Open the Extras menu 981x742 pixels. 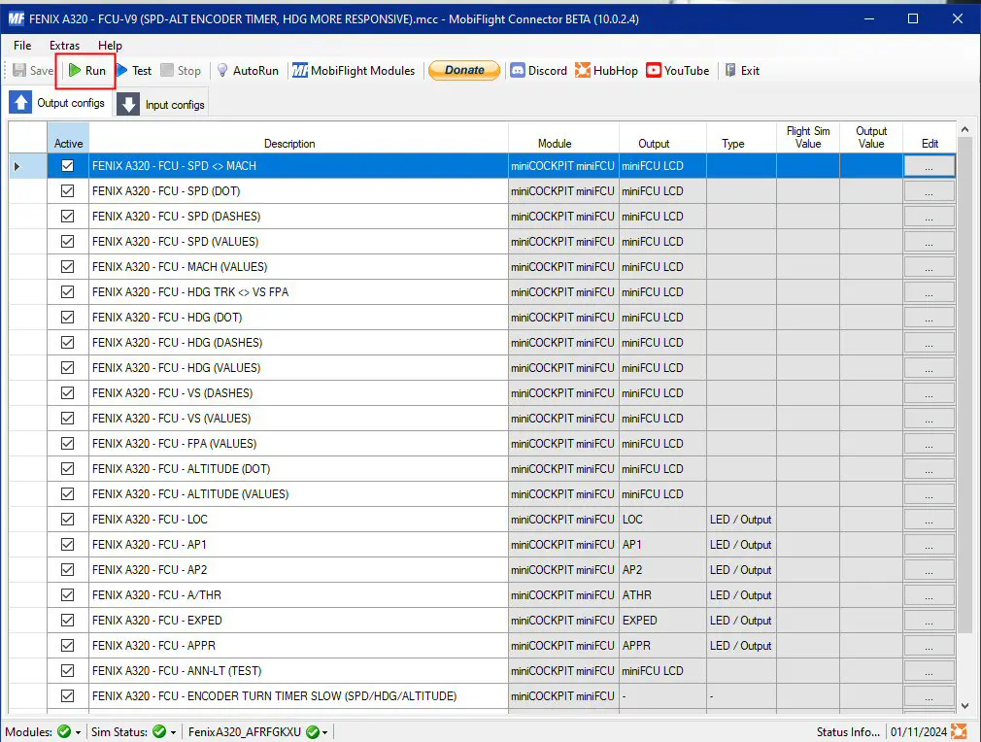(64, 45)
